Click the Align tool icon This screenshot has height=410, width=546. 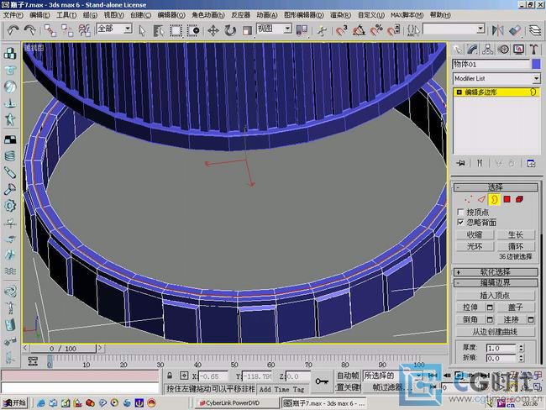[515, 30]
